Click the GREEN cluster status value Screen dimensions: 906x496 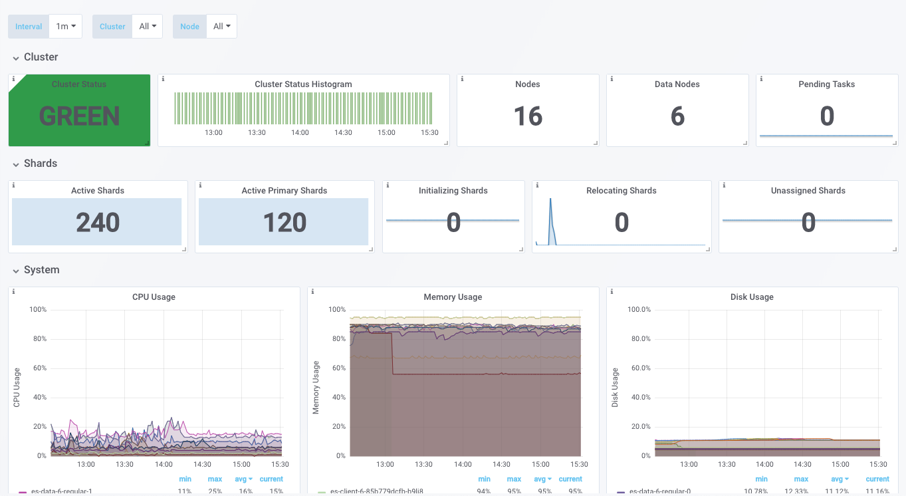coord(79,116)
